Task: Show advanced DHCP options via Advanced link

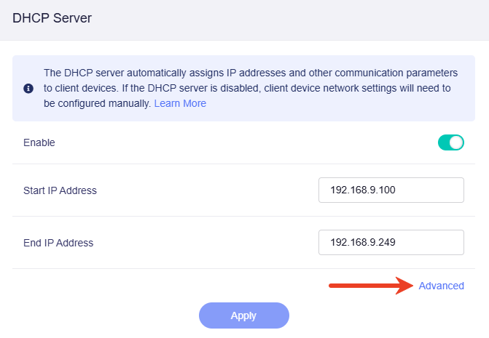Action: (441, 286)
